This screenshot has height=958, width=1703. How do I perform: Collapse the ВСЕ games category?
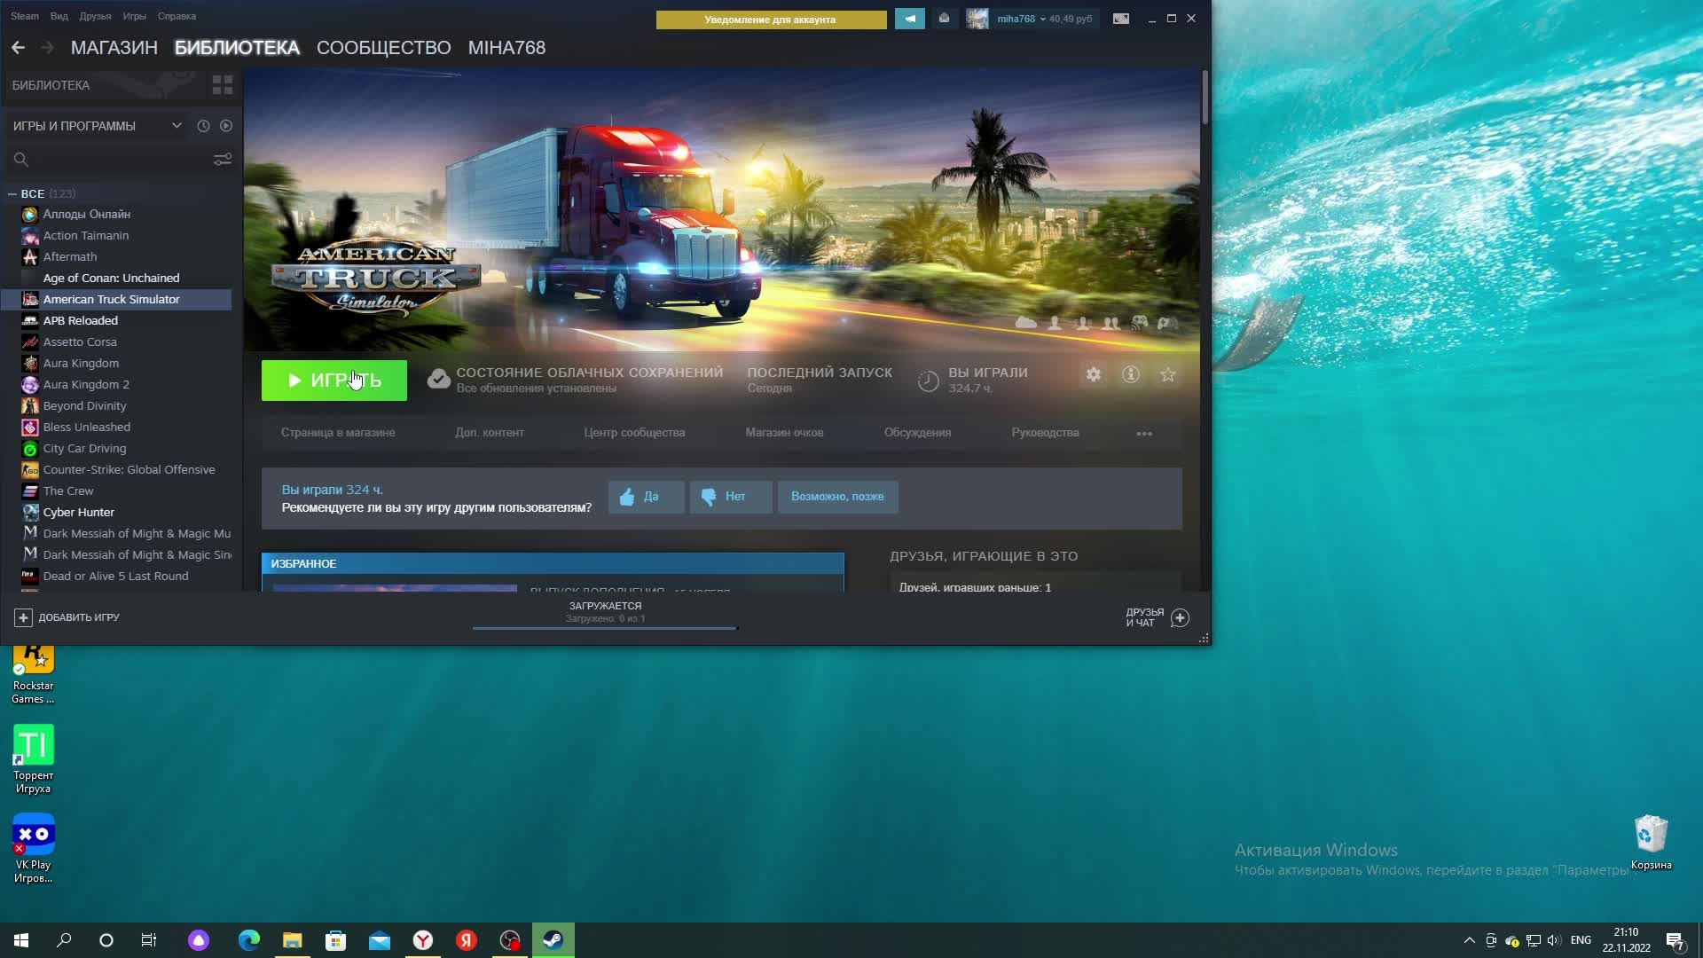tap(12, 193)
